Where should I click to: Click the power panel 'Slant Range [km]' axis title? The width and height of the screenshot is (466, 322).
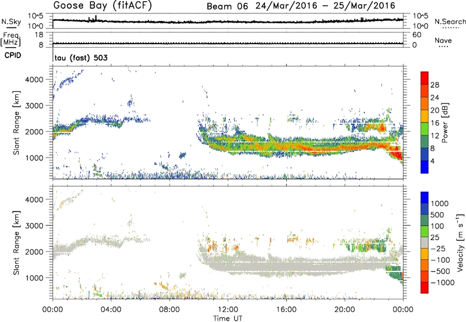pos(16,123)
